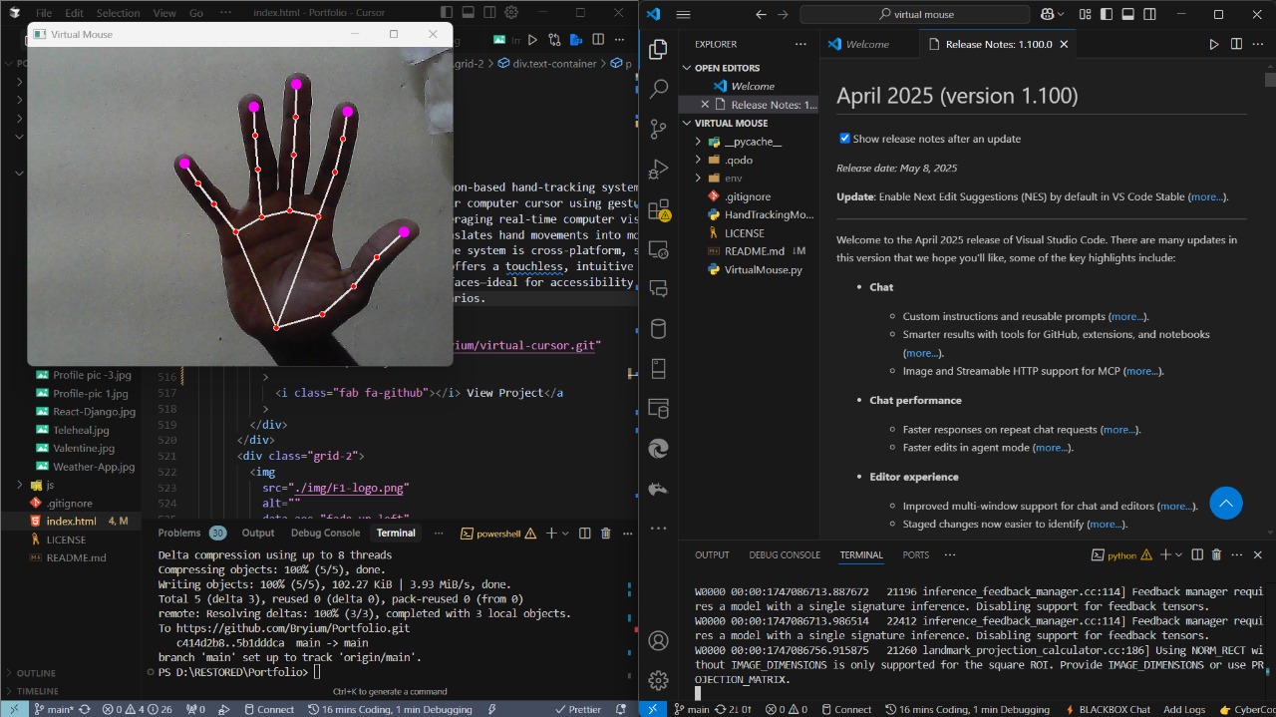Kill the python terminal with trash icon
The height and width of the screenshot is (717, 1276).
point(1217,555)
